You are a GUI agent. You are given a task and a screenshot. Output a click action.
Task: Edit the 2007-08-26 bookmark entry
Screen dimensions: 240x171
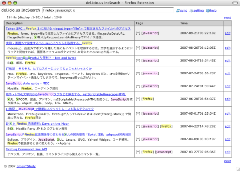pos(228,48)
